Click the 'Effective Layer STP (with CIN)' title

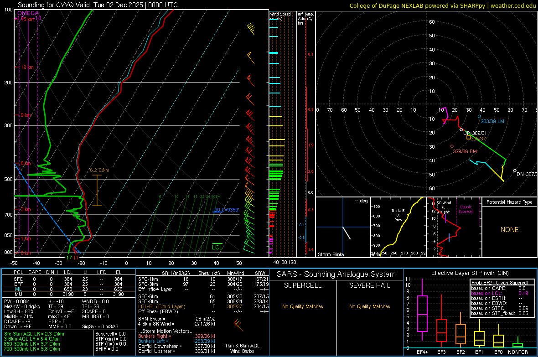tap(470, 273)
